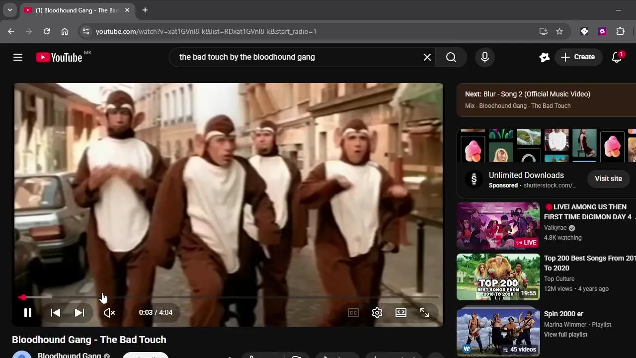The image size is (636, 358).
Task: Click the red playhead scrubber
Action: tap(22, 297)
